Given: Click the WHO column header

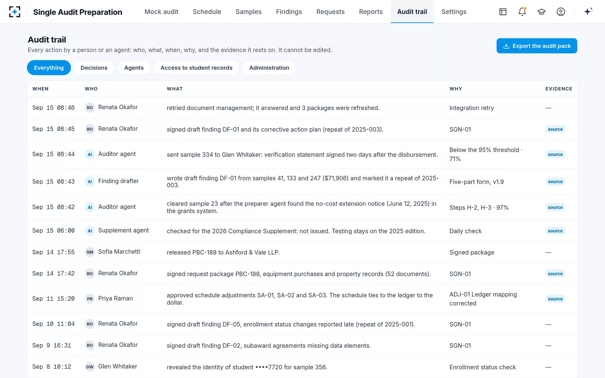Looking at the screenshot, I should pyautogui.click(x=91, y=89).
